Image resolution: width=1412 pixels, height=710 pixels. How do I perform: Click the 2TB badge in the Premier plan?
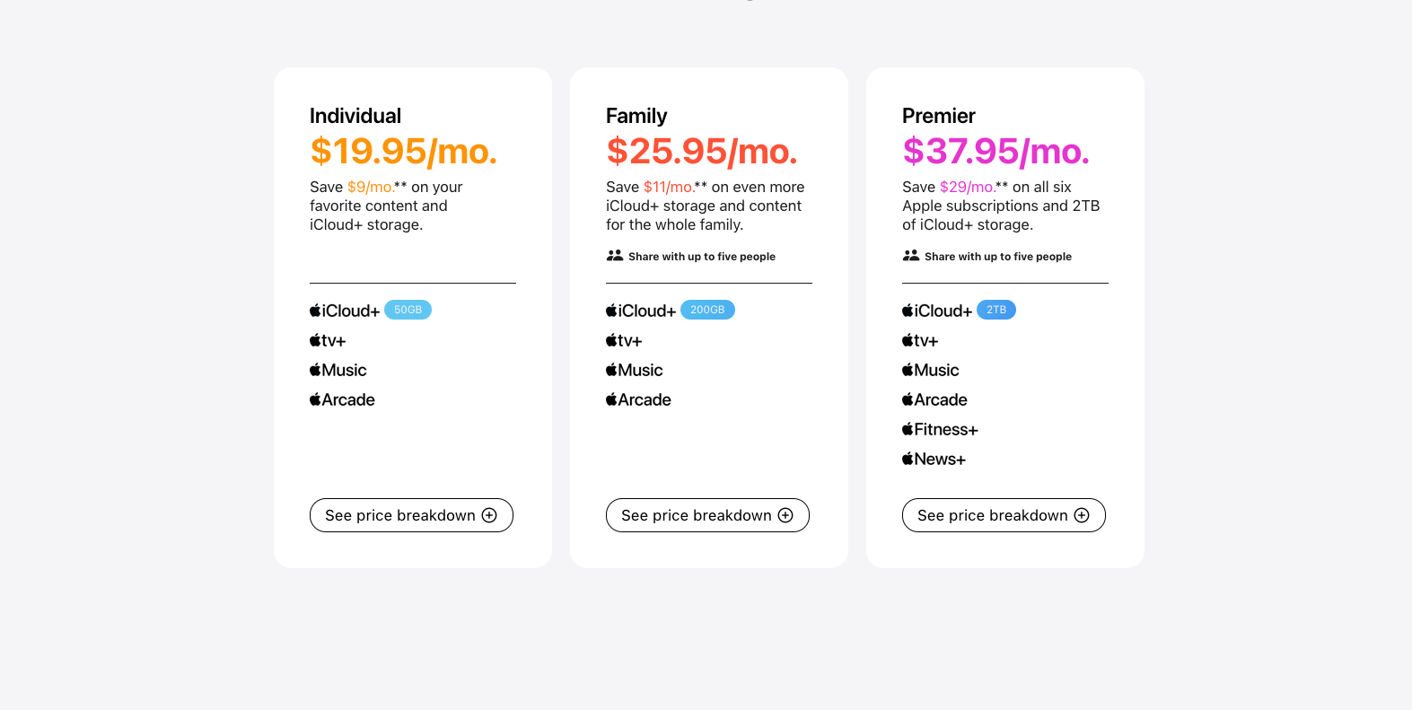[995, 309]
